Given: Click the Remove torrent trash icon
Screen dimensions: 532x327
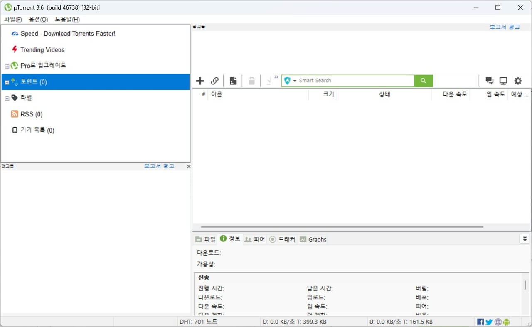Looking at the screenshot, I should click(x=251, y=81).
